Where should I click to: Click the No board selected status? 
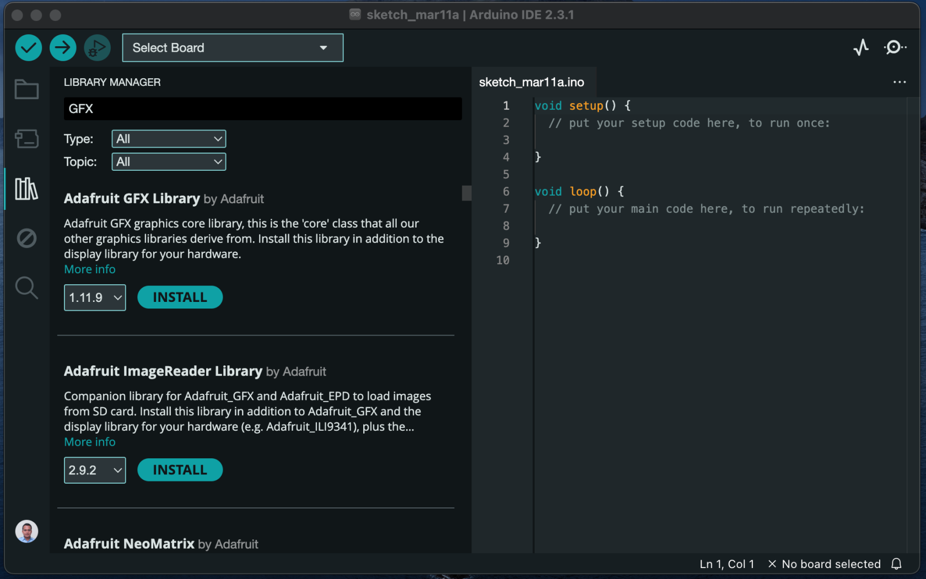(x=824, y=564)
